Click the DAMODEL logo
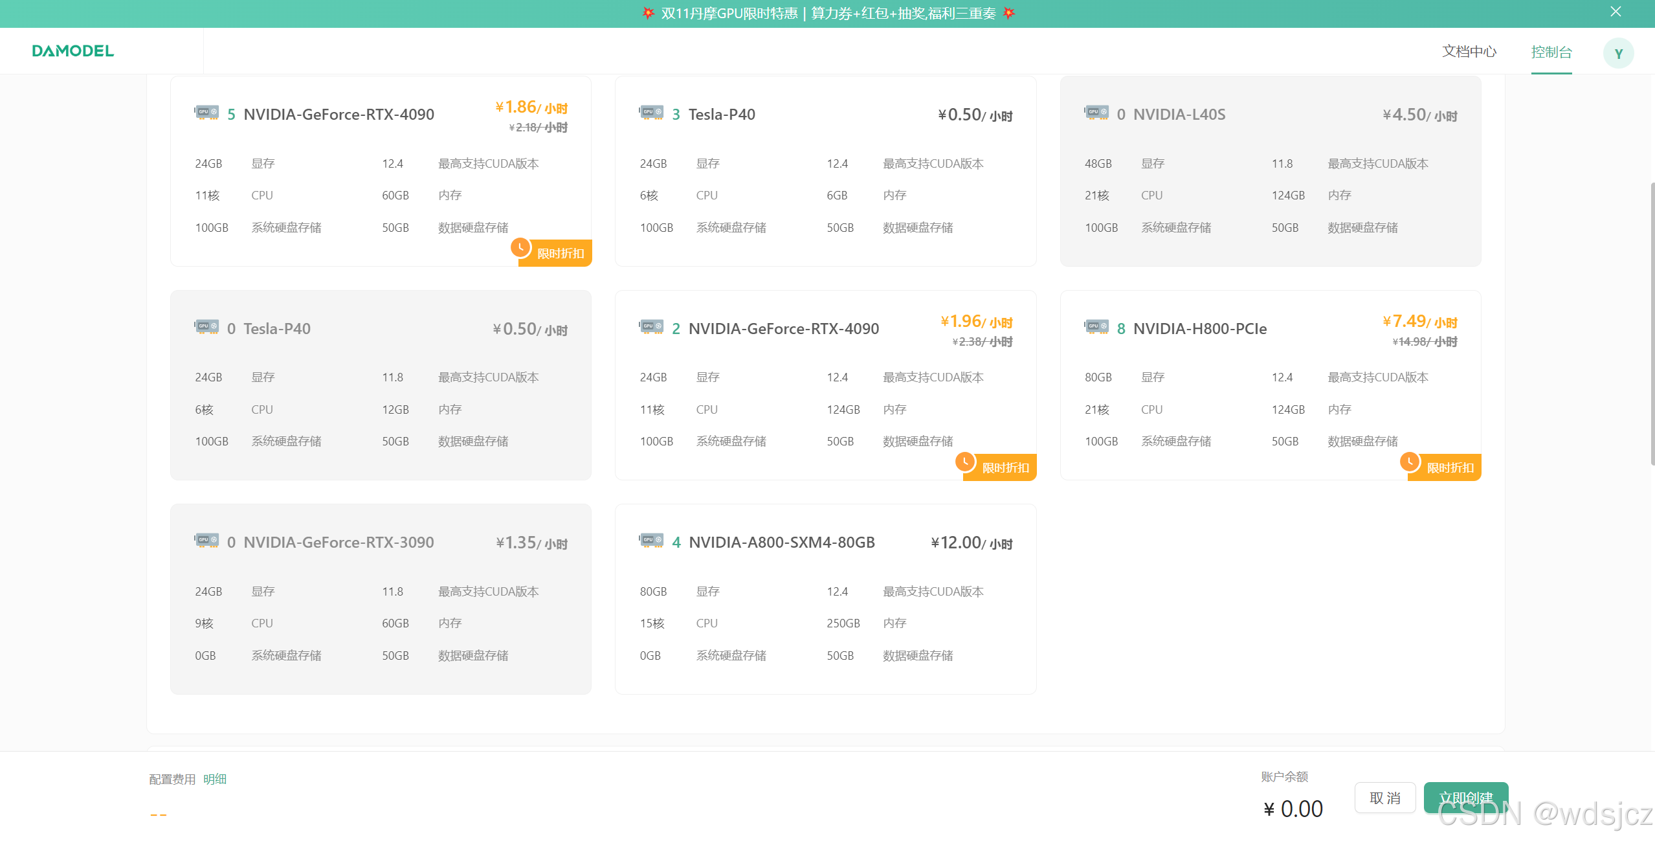1655x841 pixels. 73,51
